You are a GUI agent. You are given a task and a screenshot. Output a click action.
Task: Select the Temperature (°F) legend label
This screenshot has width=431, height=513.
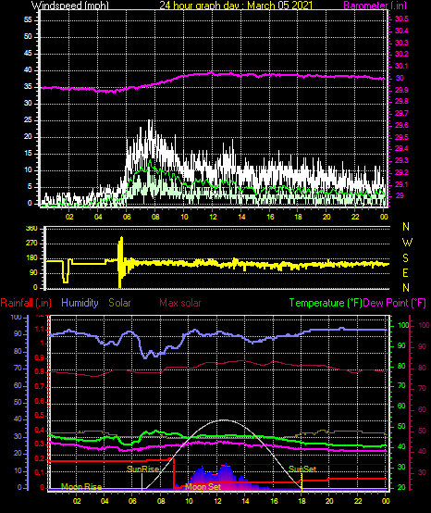[326, 303]
